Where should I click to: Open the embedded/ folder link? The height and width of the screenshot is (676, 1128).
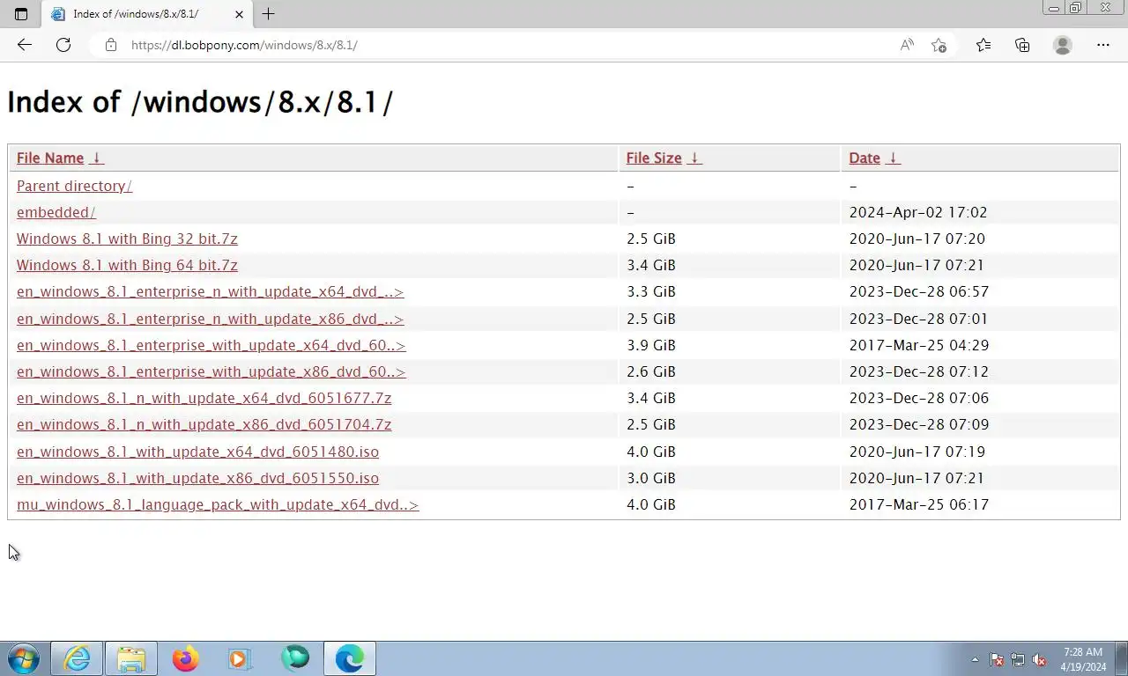click(56, 212)
